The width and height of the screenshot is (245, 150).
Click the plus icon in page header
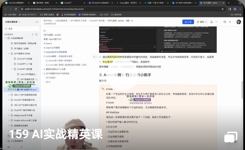coord(230,22)
